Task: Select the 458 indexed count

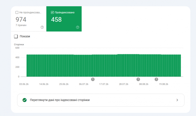Action: point(56,19)
